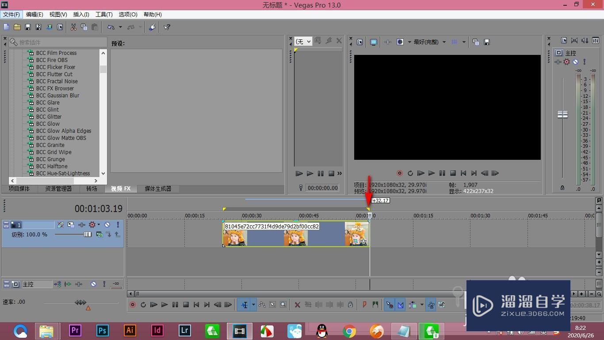Screen dimensions: 604x340
Task: Click the timeline record button
Action: (x=132, y=305)
